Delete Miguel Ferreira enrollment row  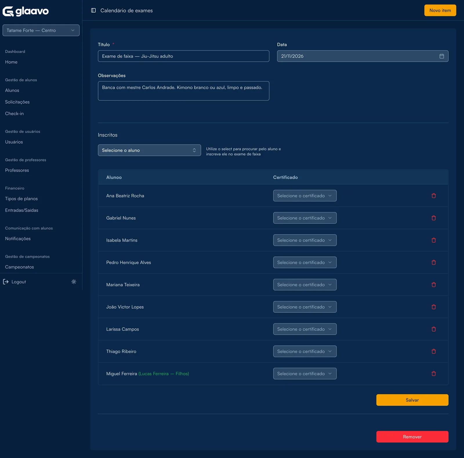pos(434,374)
